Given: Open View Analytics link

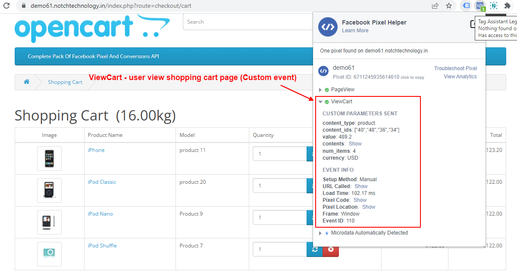Looking at the screenshot, I should tap(460, 77).
